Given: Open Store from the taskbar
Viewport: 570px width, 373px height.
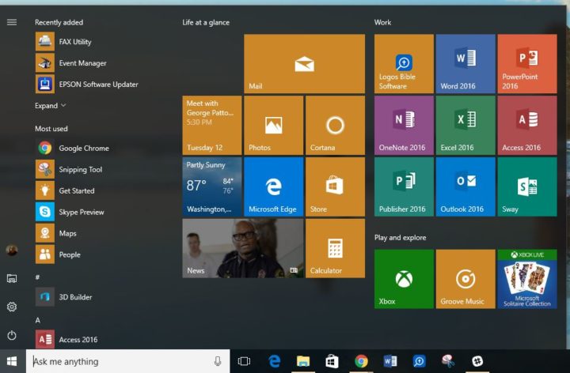Looking at the screenshot, I should (x=332, y=361).
